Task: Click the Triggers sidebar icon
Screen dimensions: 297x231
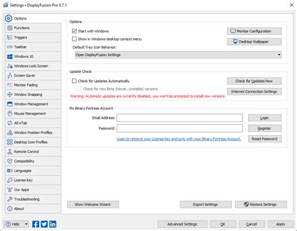Action: pyautogui.click(x=10, y=38)
